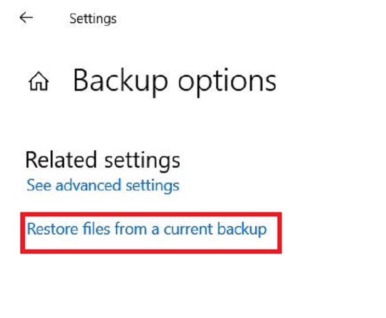Screen dimensions: 386x318
Task: Return to previous Settings page arrow
Action: tap(26, 18)
